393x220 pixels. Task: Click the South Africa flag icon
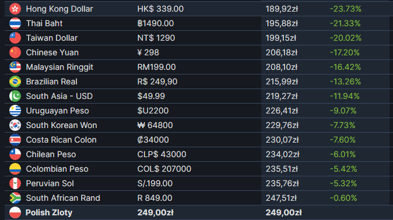15,198
